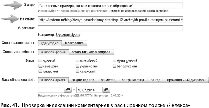Check the английский language box
Screen dimensions: 209x108
(x=77, y=61)
